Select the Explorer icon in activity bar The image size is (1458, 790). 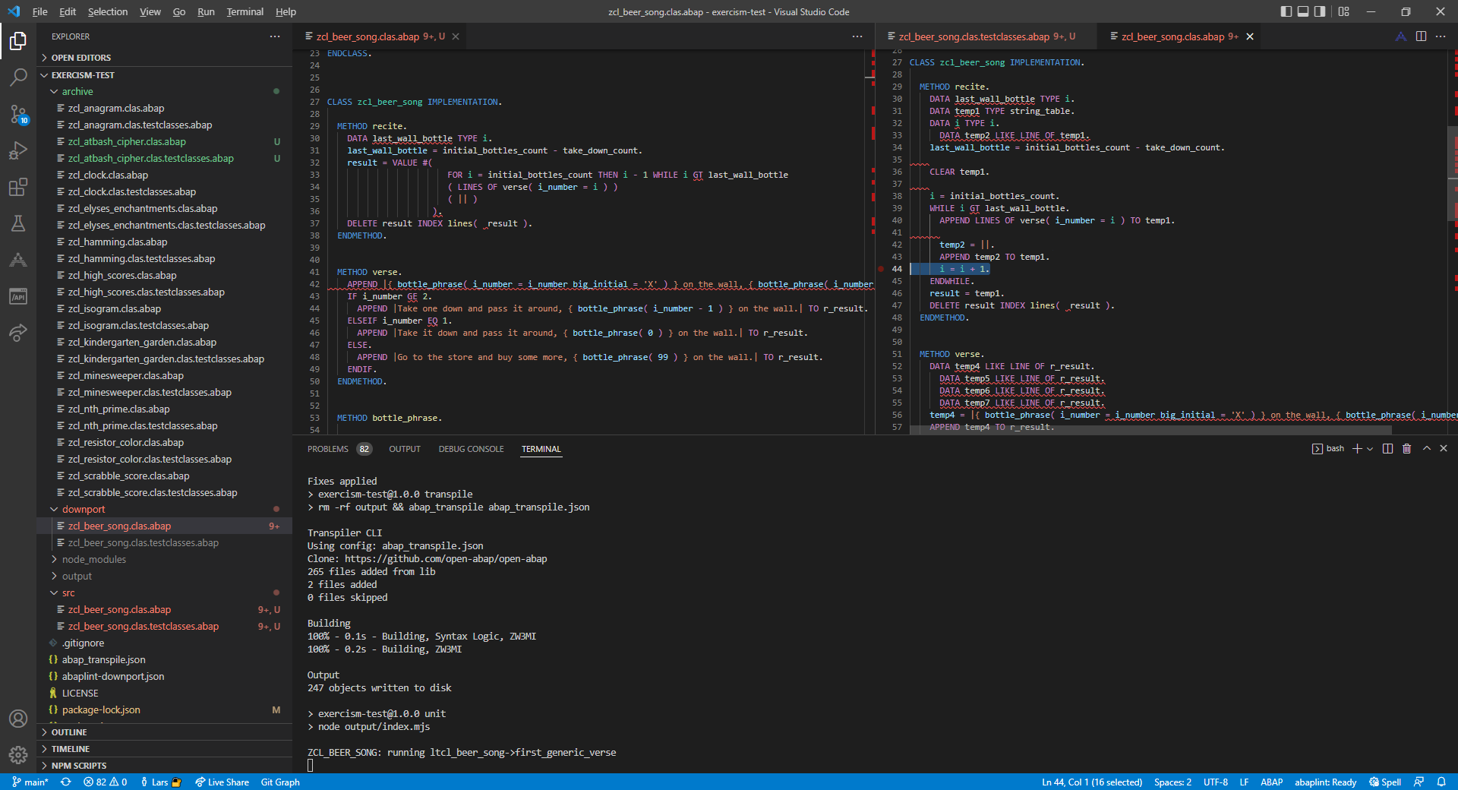(x=18, y=41)
